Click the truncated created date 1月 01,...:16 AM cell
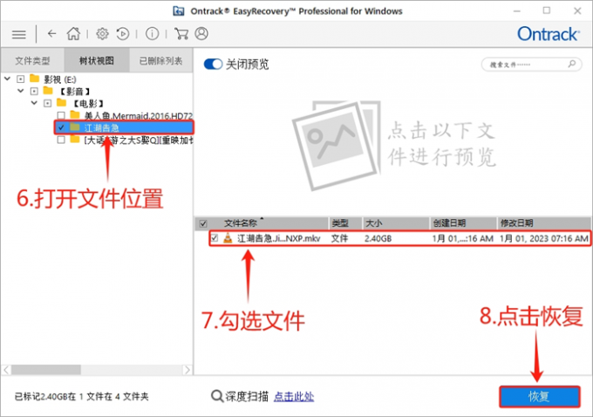This screenshot has width=593, height=417. pos(462,238)
